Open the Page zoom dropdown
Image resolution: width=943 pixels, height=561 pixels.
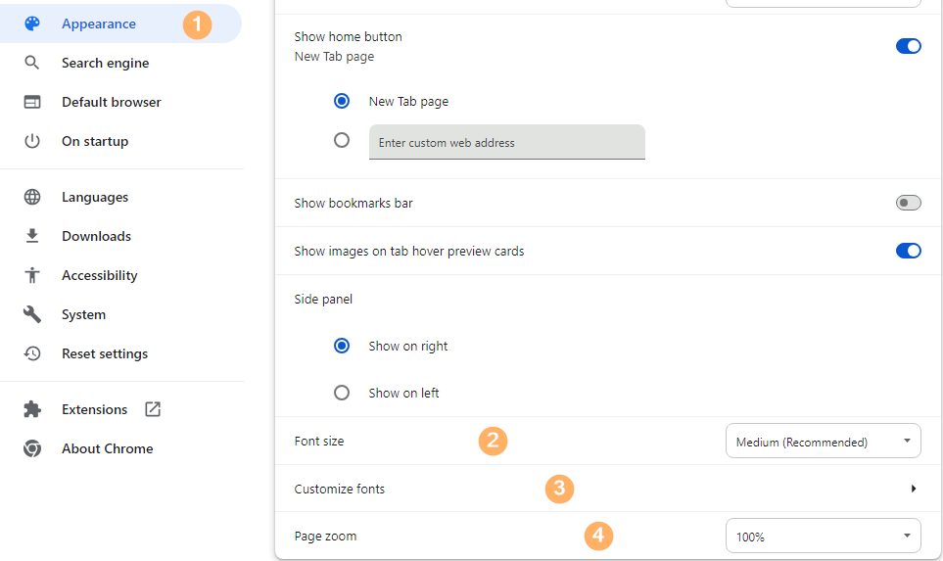[823, 537]
